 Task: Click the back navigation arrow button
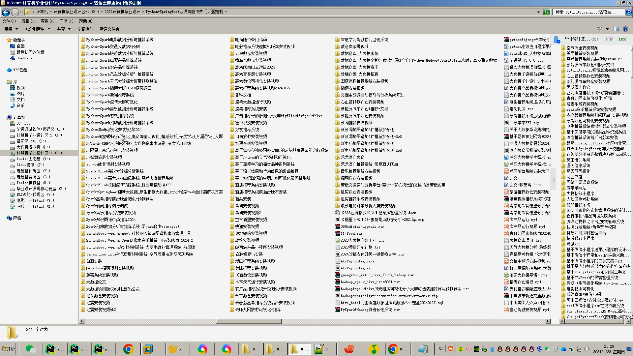(x=6, y=12)
